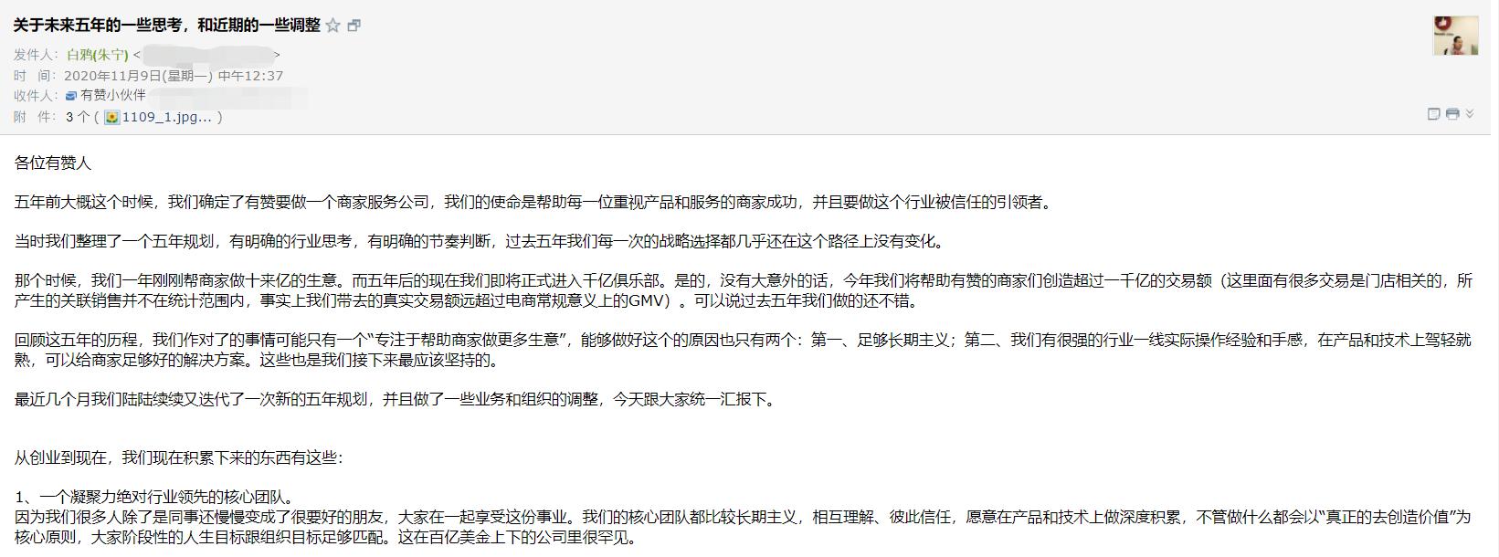This screenshot has height=557, width=1499.
Task: Click the greeting line 各位有赞人
Action: (53, 163)
